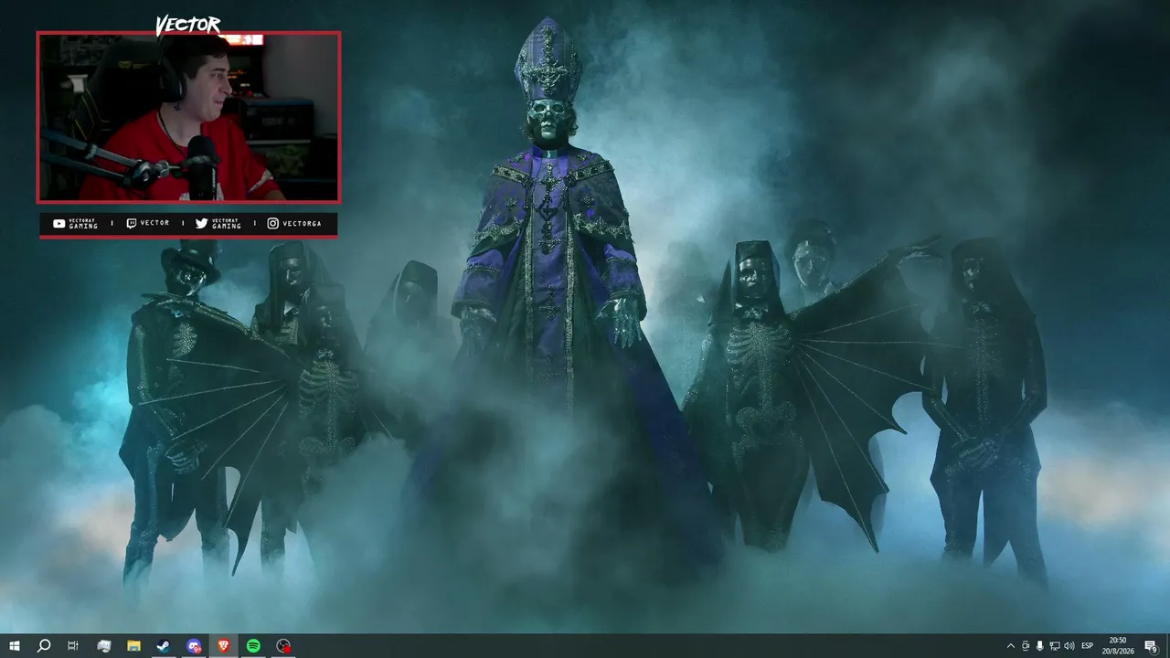This screenshot has width=1170, height=658.
Task: Open Discord with the 9+ badge
Action: (194, 646)
